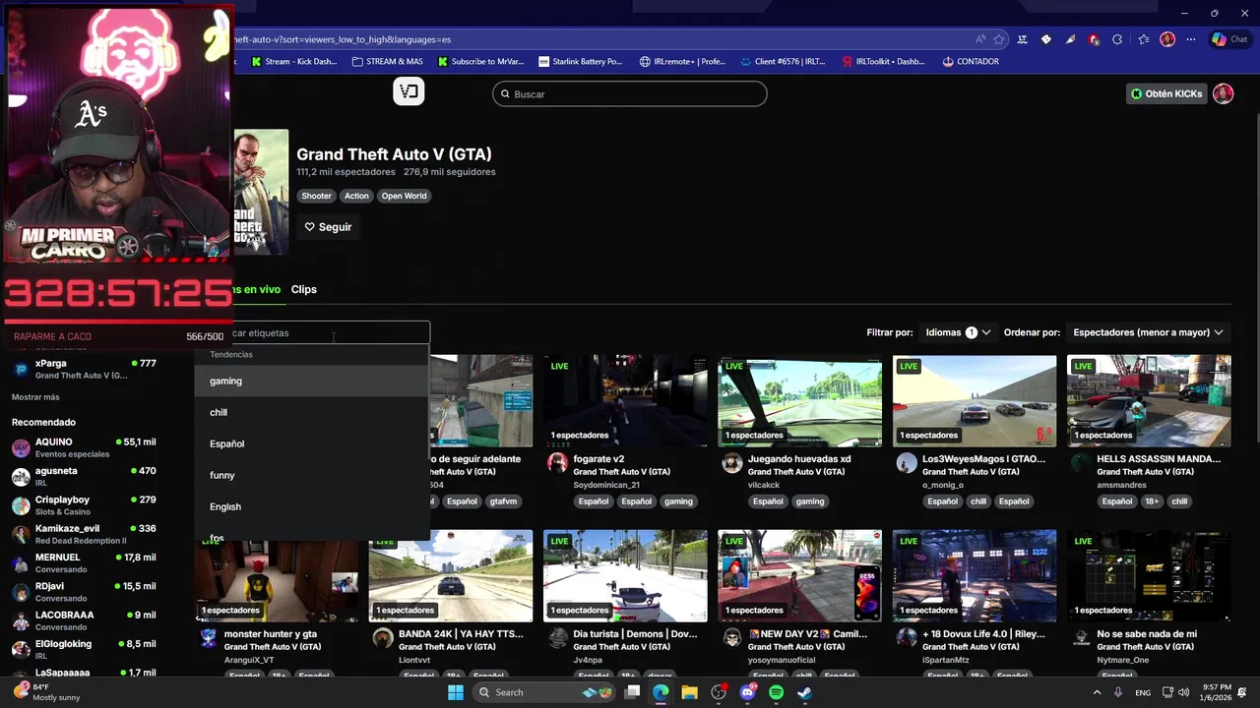Screen dimensions: 1260x708
Task: Open the Espectadores (menor a mayor) sort dropdown
Action: 1148,332
